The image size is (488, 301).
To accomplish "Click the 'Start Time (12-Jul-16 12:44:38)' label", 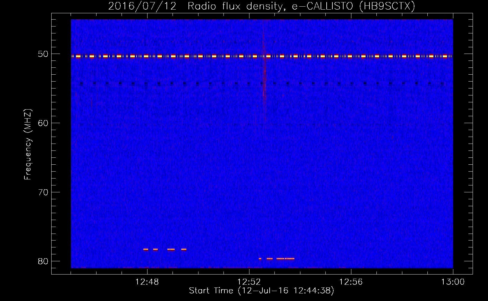I will 261,290.
